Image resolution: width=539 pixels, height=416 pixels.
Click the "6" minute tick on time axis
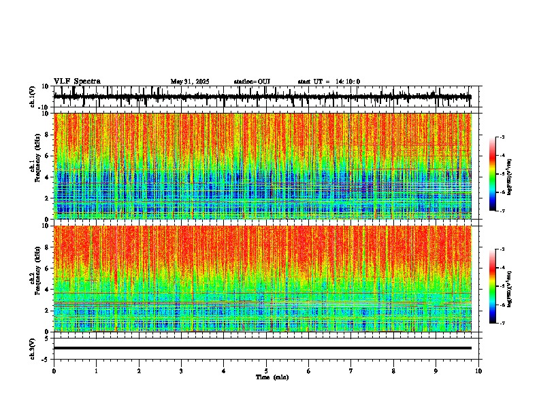[309, 371]
